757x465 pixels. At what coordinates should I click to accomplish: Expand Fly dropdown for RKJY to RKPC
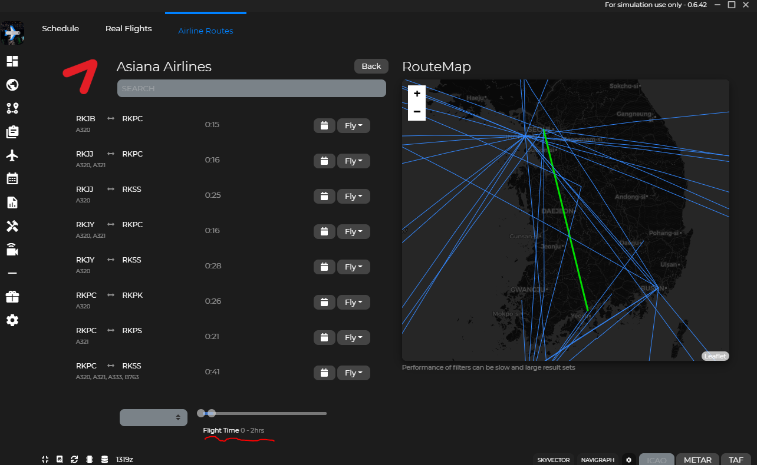[x=354, y=231]
